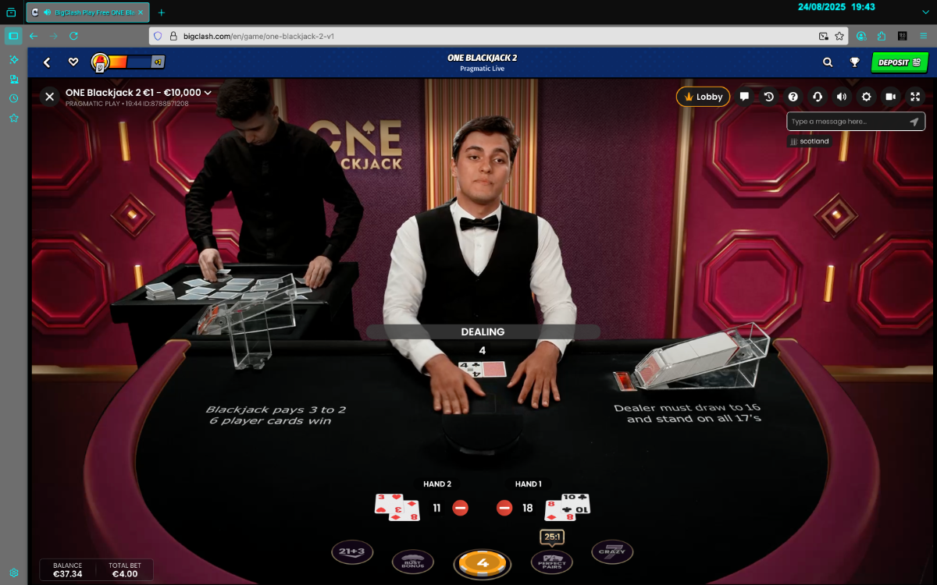Open the dark square extension icon

pyautogui.click(x=903, y=36)
